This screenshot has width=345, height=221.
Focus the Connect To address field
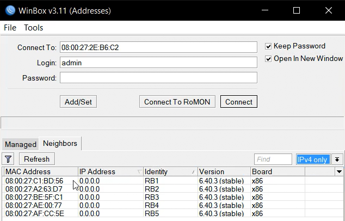click(x=158, y=47)
